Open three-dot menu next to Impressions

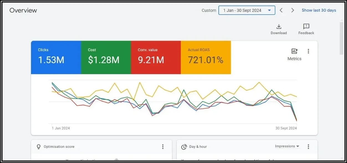308,147
